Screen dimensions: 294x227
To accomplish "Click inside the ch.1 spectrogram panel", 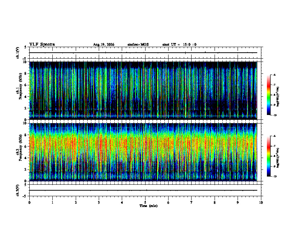I will [143, 91].
